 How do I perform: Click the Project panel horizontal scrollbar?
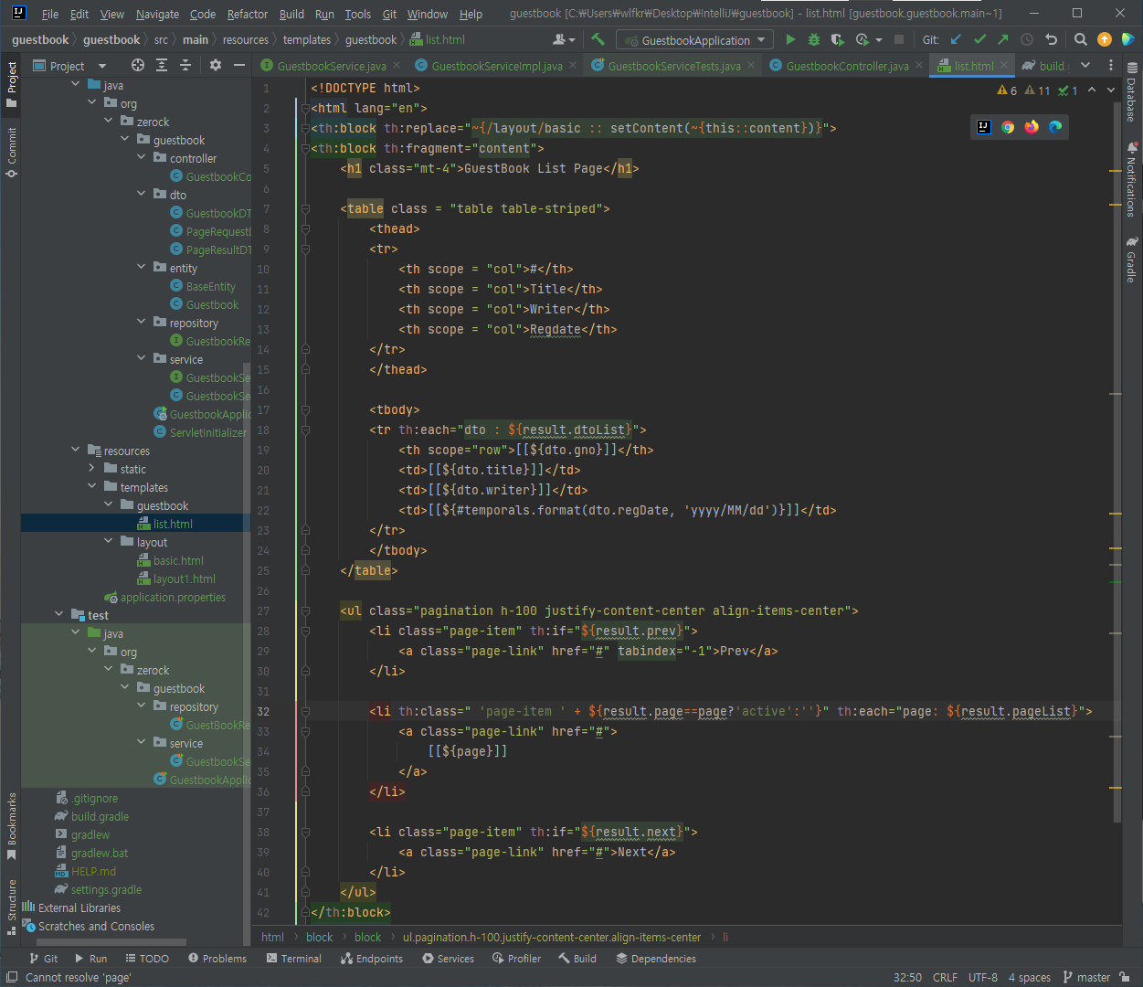[110, 941]
